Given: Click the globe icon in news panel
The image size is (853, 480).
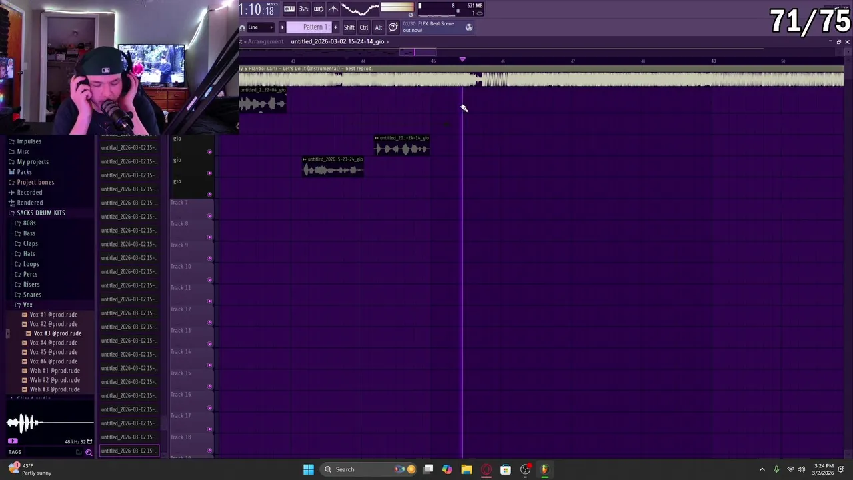Looking at the screenshot, I should (469, 27).
